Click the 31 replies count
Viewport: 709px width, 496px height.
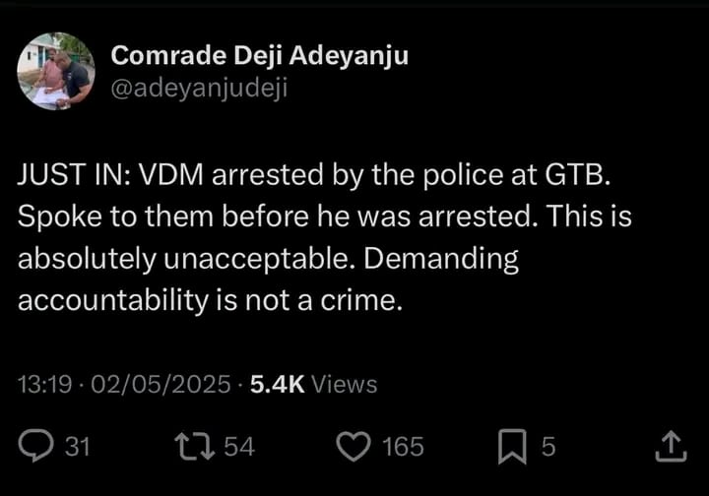point(77,447)
